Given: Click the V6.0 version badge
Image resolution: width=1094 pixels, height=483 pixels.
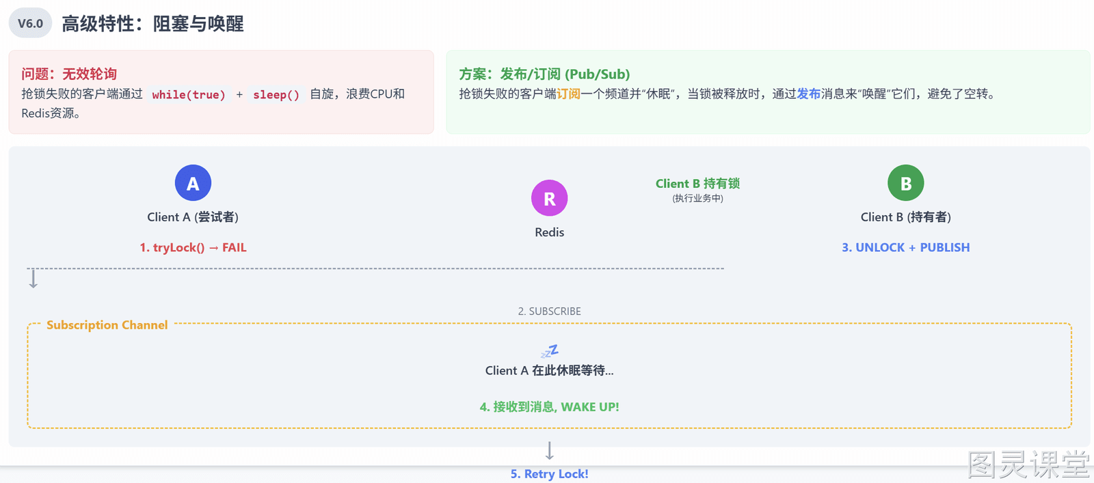Looking at the screenshot, I should (30, 23).
